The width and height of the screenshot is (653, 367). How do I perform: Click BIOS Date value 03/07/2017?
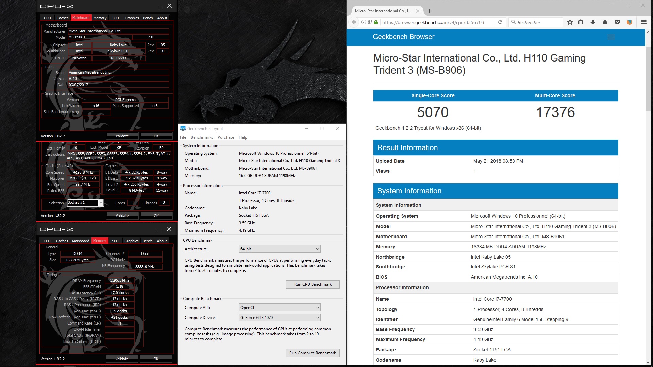118,85
